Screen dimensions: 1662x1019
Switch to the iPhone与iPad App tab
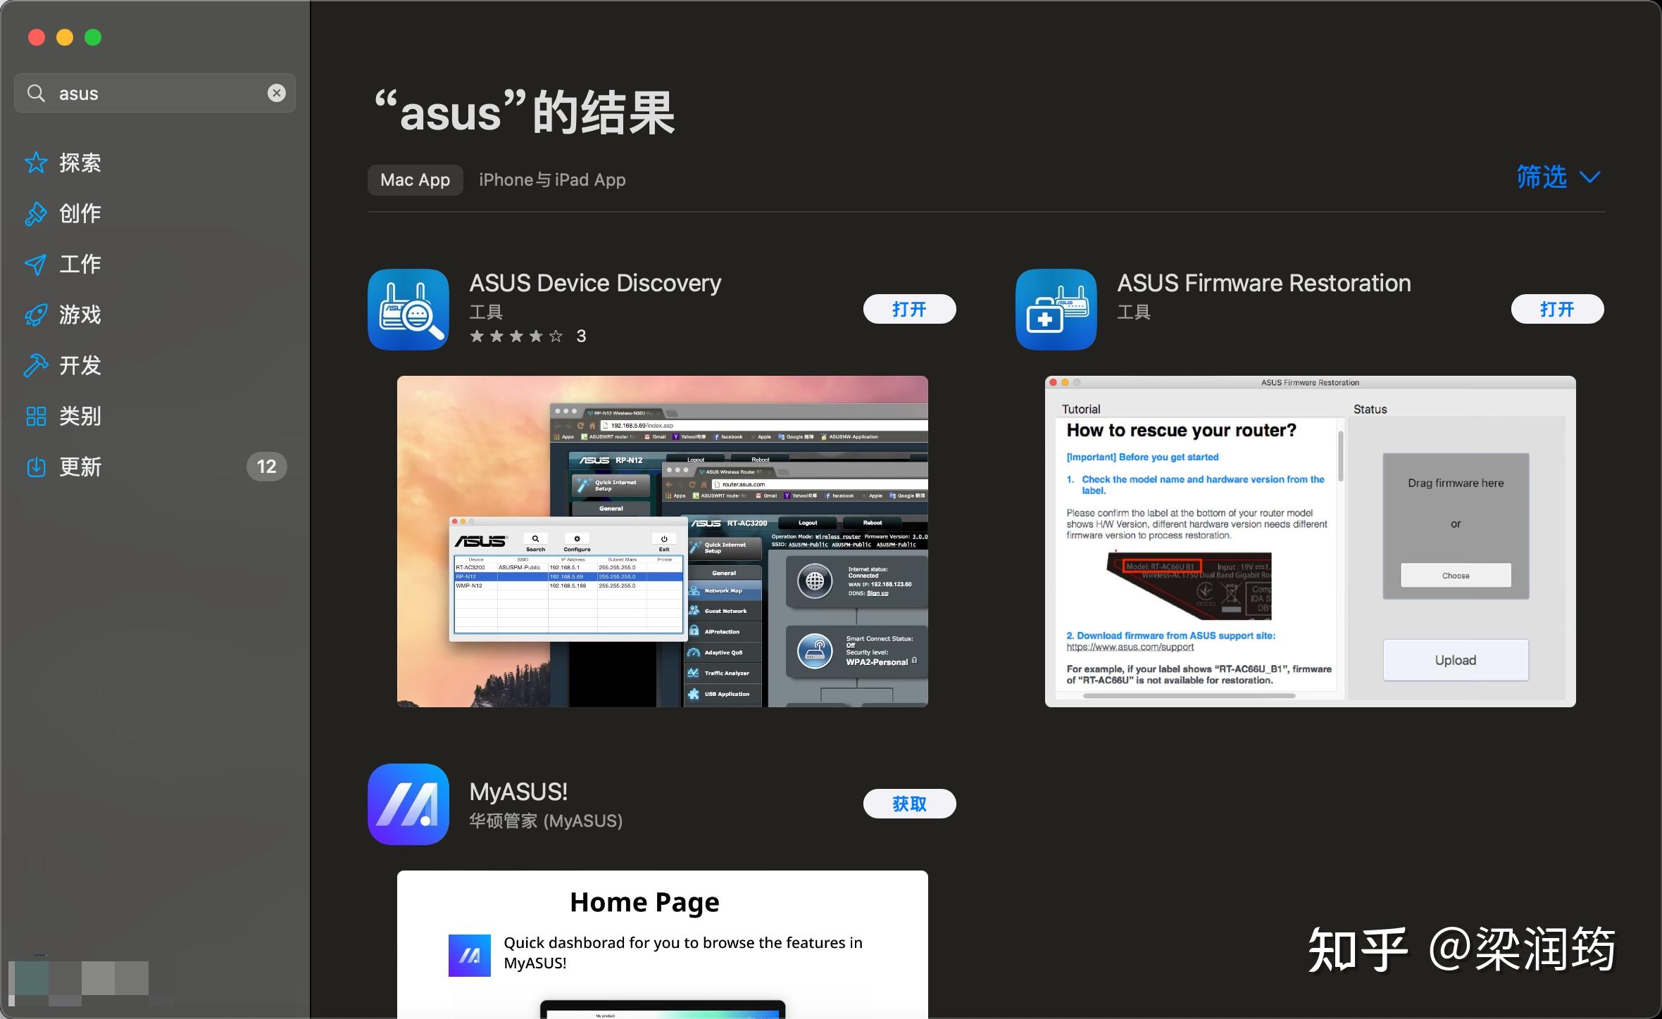coord(551,179)
